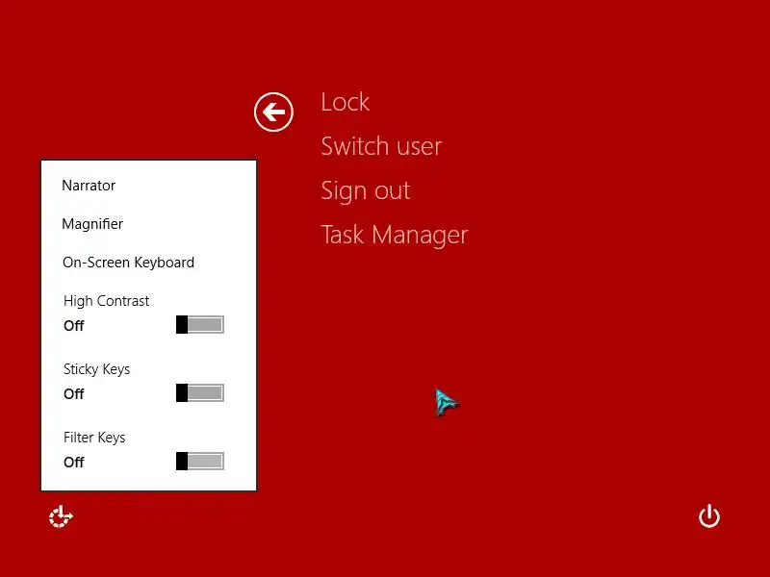Viewport: 770px width, 577px height.
Task: Open Task Manager
Action: pos(395,235)
